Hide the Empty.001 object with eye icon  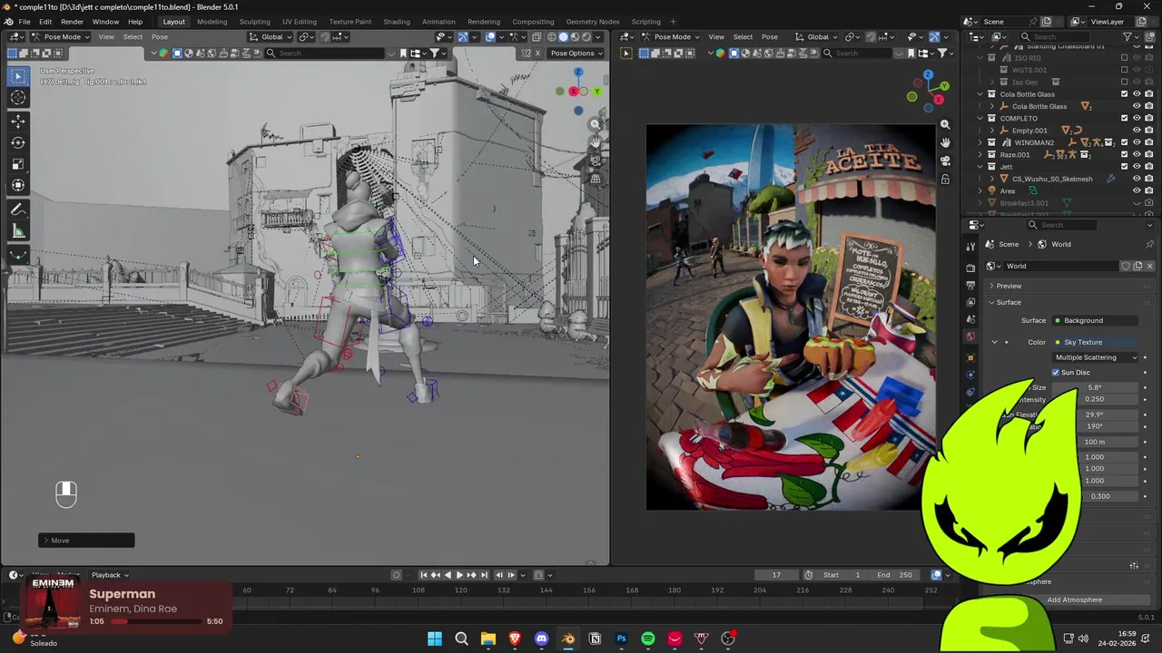pos(1137,131)
